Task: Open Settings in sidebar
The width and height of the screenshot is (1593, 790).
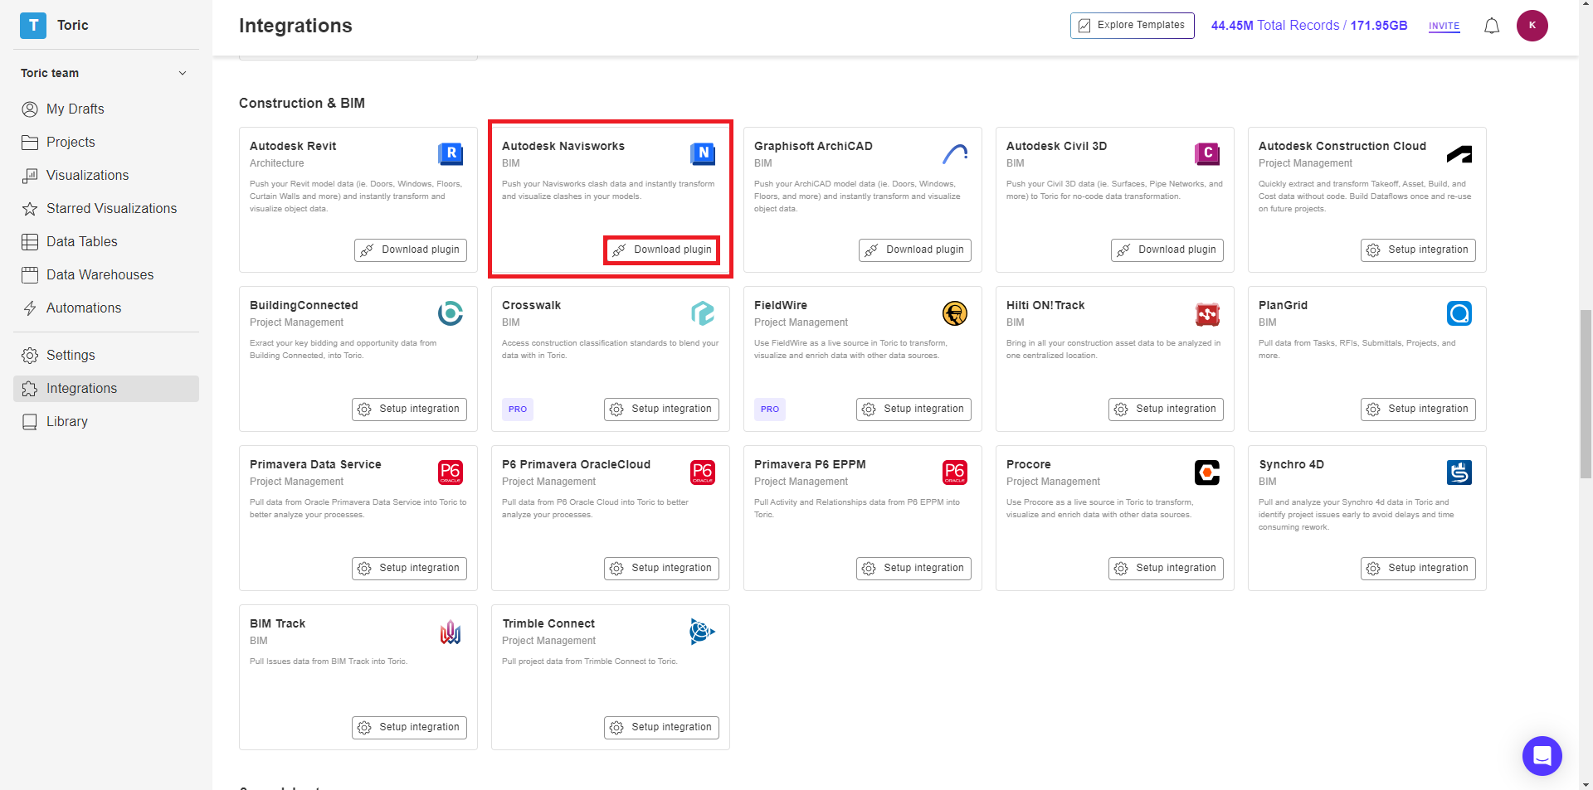Action: click(x=105, y=355)
